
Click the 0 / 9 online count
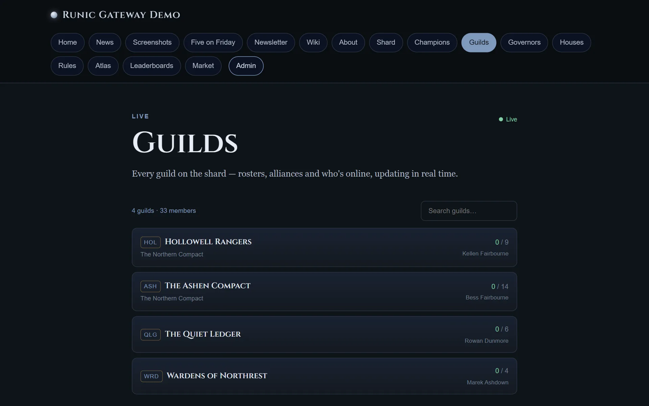click(502, 242)
